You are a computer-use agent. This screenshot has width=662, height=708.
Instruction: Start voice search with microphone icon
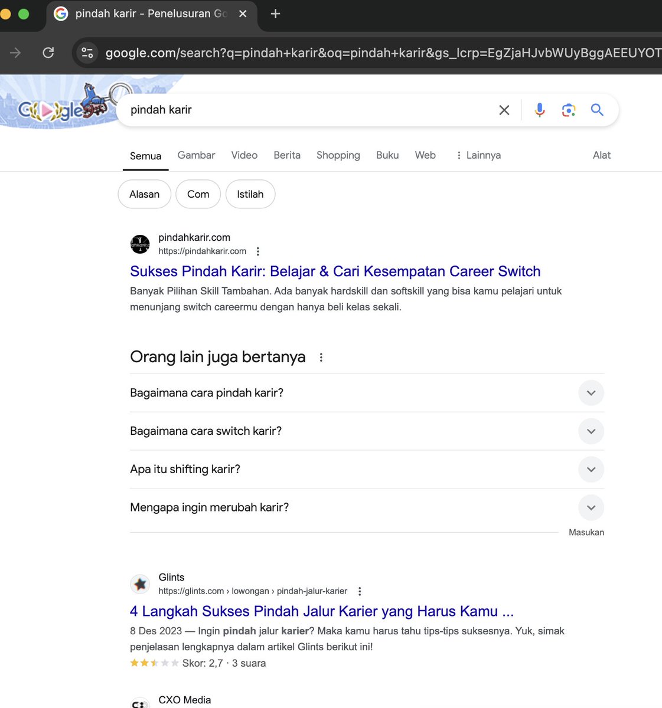coord(540,110)
